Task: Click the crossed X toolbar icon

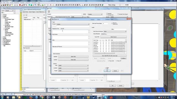Action: point(77,5)
